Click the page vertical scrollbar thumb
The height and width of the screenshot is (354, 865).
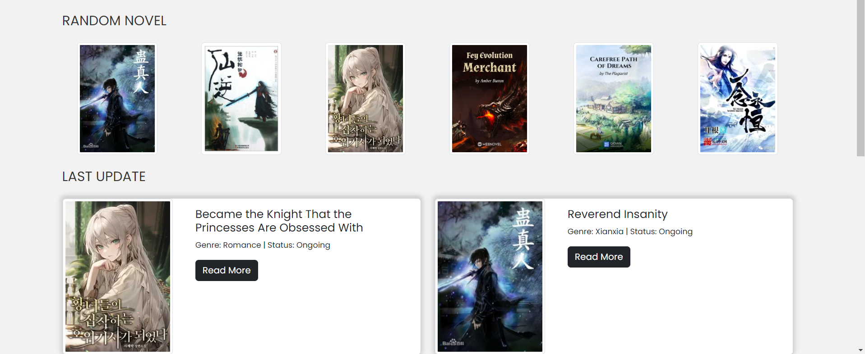(x=860, y=78)
